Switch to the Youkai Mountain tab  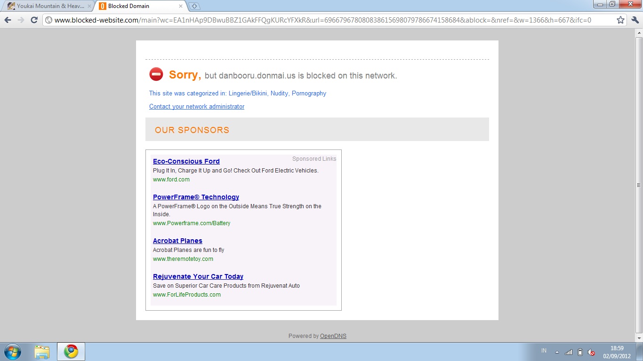(x=47, y=6)
